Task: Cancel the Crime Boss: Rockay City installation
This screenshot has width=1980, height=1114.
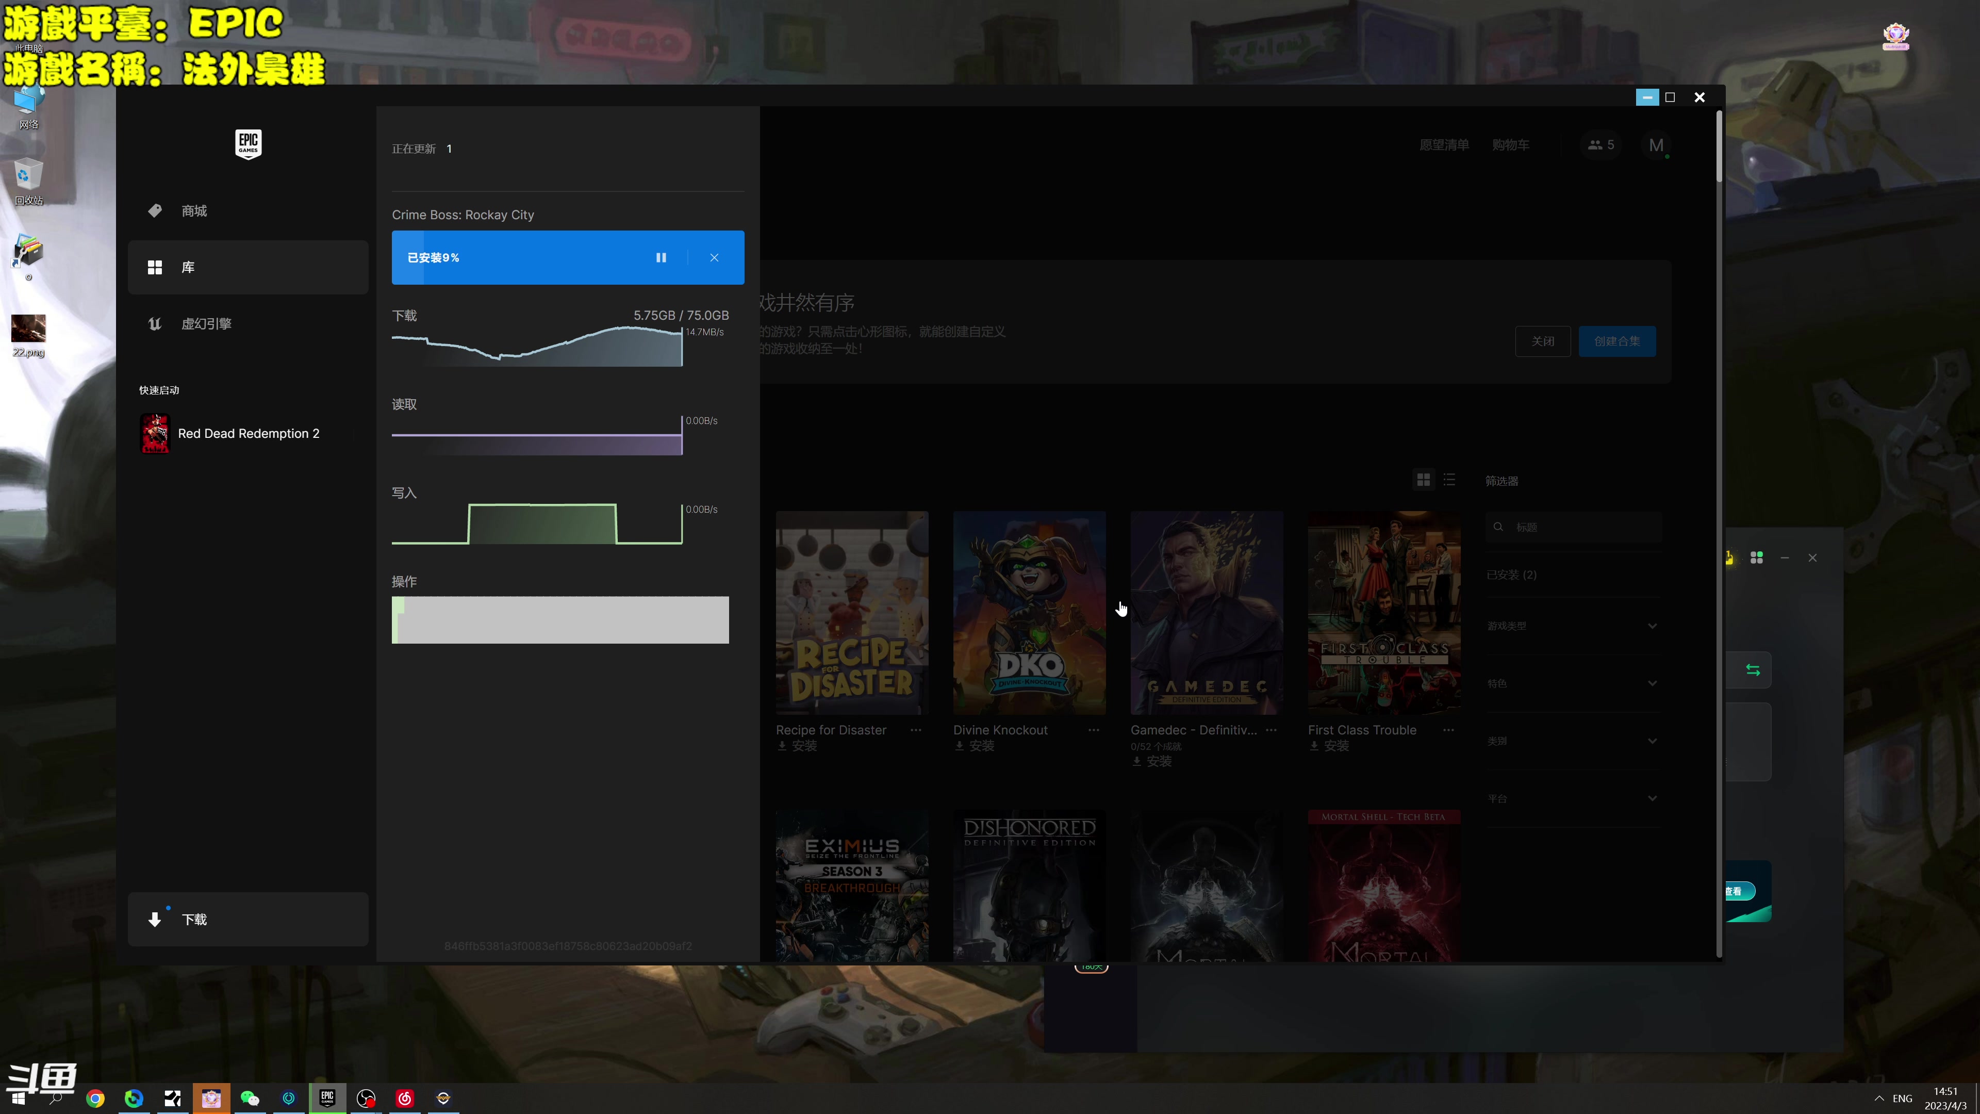Action: (714, 257)
